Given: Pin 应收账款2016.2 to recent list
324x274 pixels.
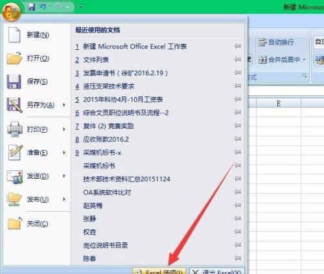Looking at the screenshot, I should pyautogui.click(x=237, y=139).
